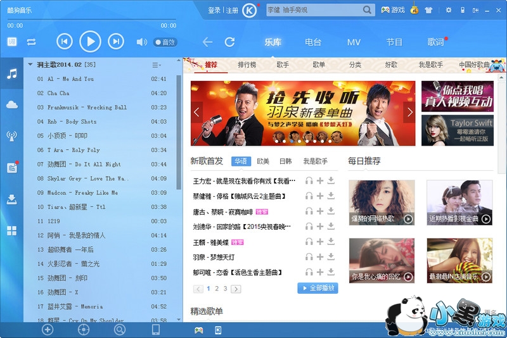Switch to mini mode icon

click(476, 10)
